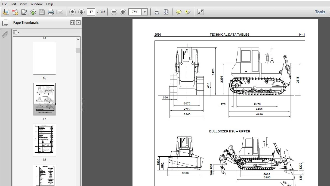This screenshot has height=186, width=330.
Task: Toggle Read Mode view icon
Action: coord(201,12)
